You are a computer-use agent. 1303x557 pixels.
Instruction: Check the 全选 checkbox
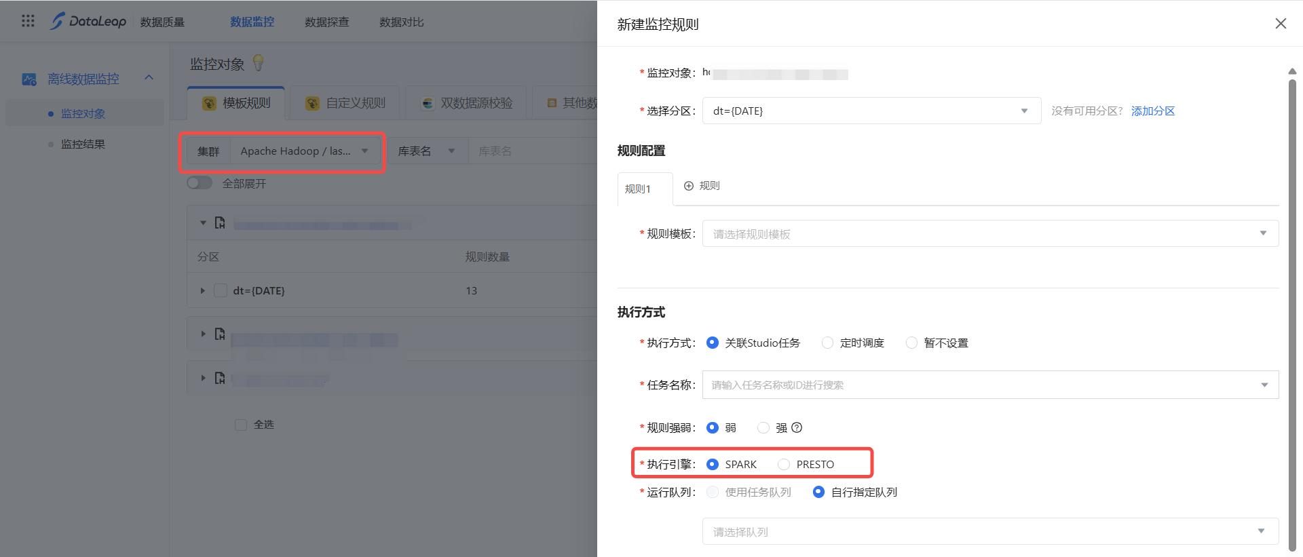pyautogui.click(x=241, y=425)
